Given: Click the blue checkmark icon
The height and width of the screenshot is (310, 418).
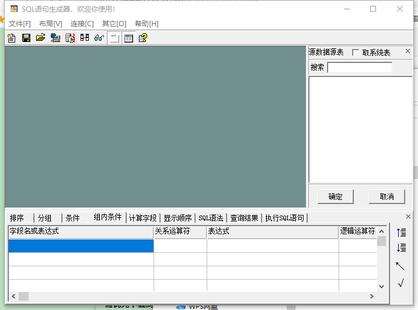Looking at the screenshot, I should coord(401,283).
